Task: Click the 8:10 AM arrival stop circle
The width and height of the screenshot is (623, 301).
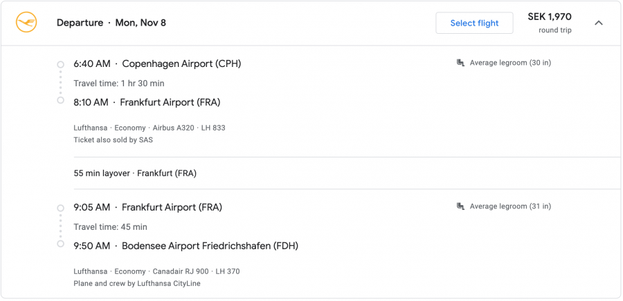Action: point(60,101)
